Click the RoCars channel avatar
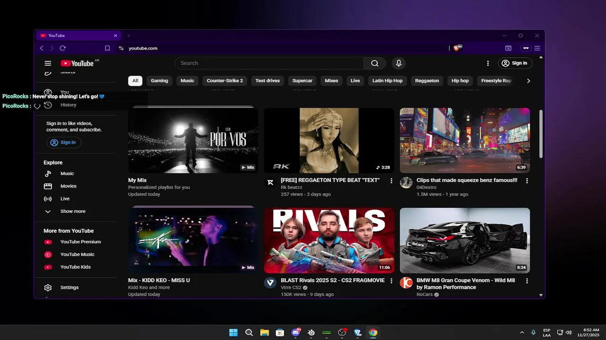This screenshot has width=606, height=340. click(x=406, y=283)
